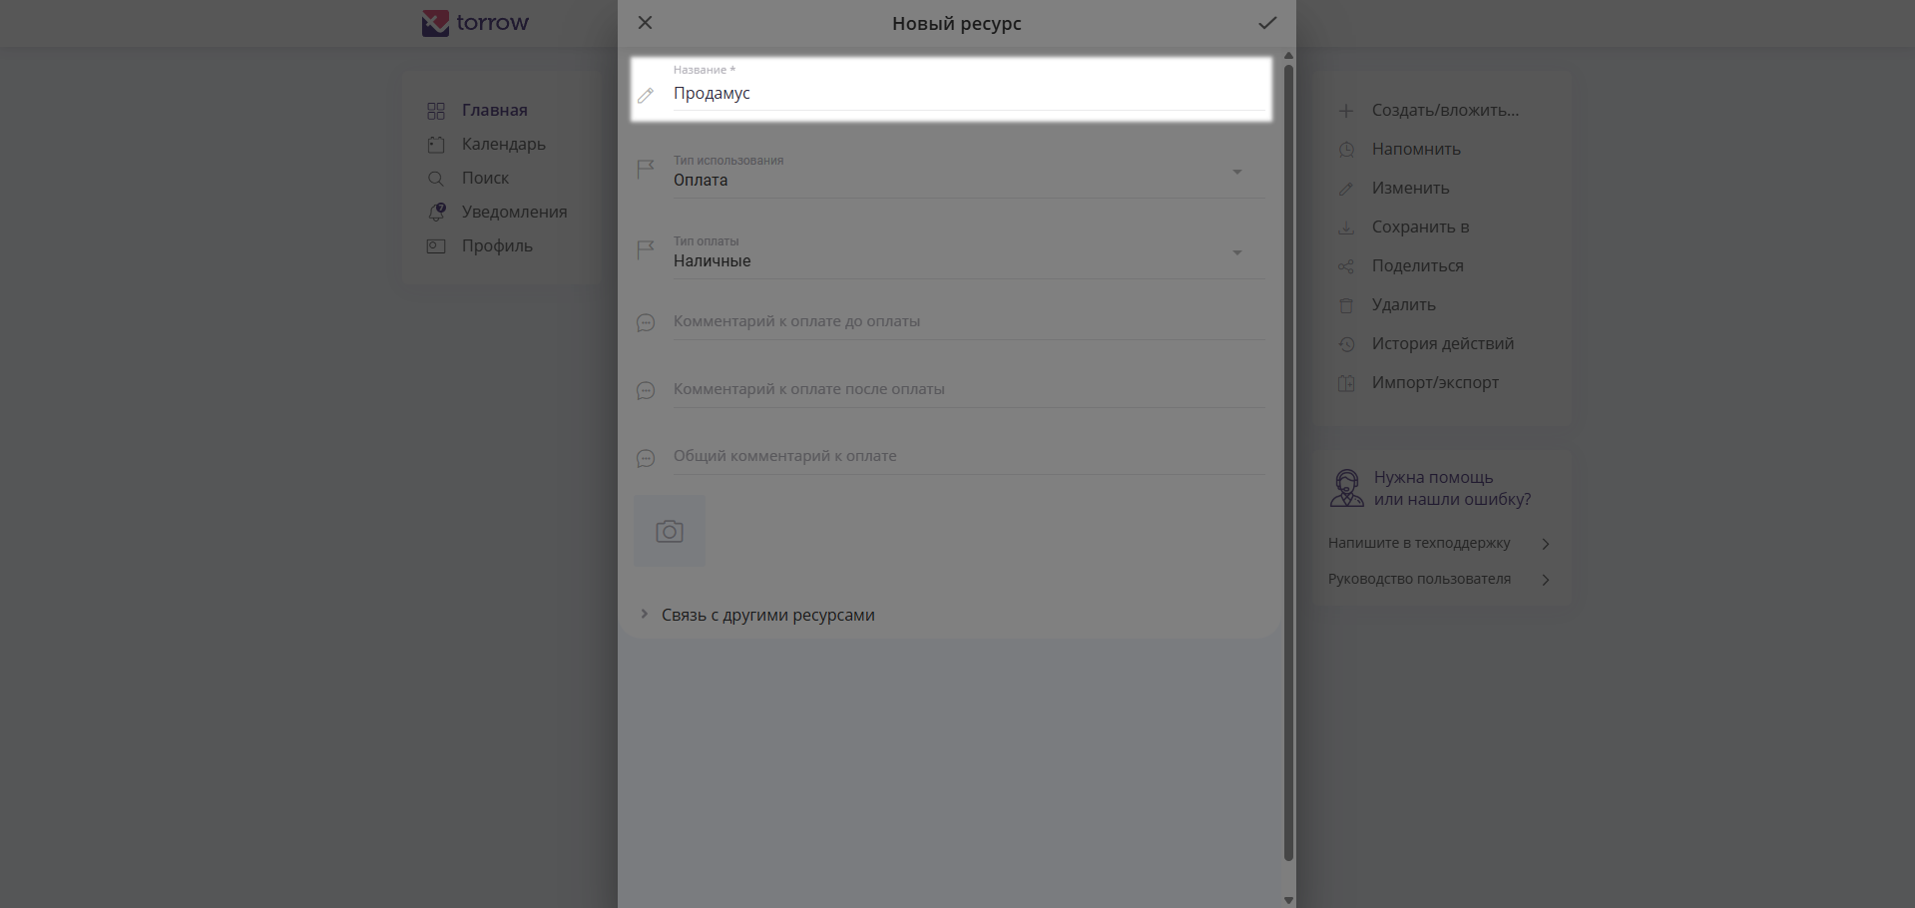Click the Общий комментарий к оплате field
The image size is (1915, 908).
click(958, 456)
